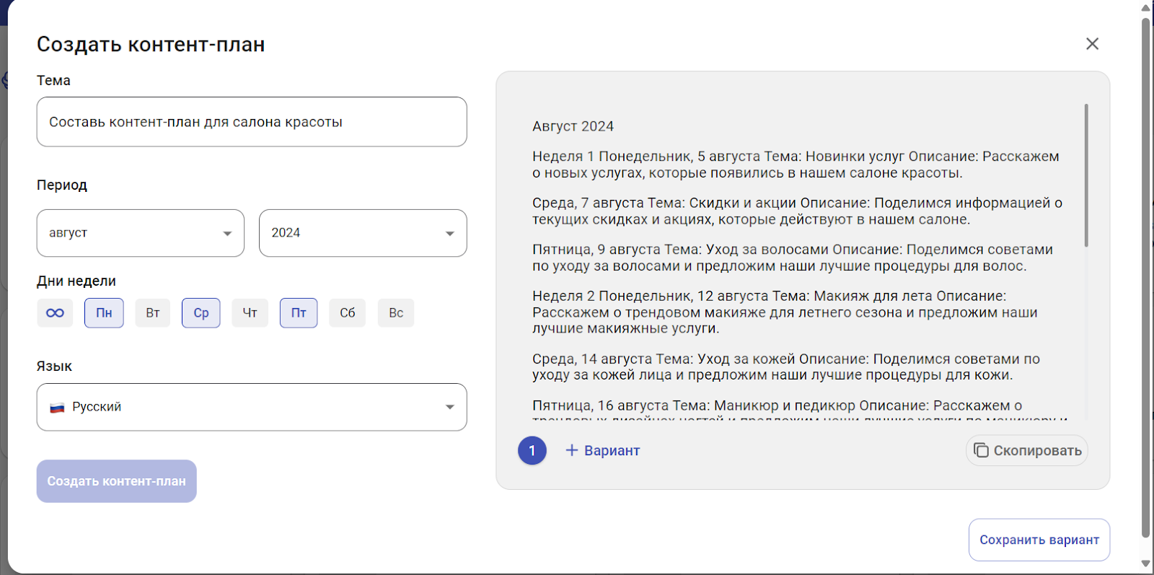Click the infinity icon for all days

point(55,313)
